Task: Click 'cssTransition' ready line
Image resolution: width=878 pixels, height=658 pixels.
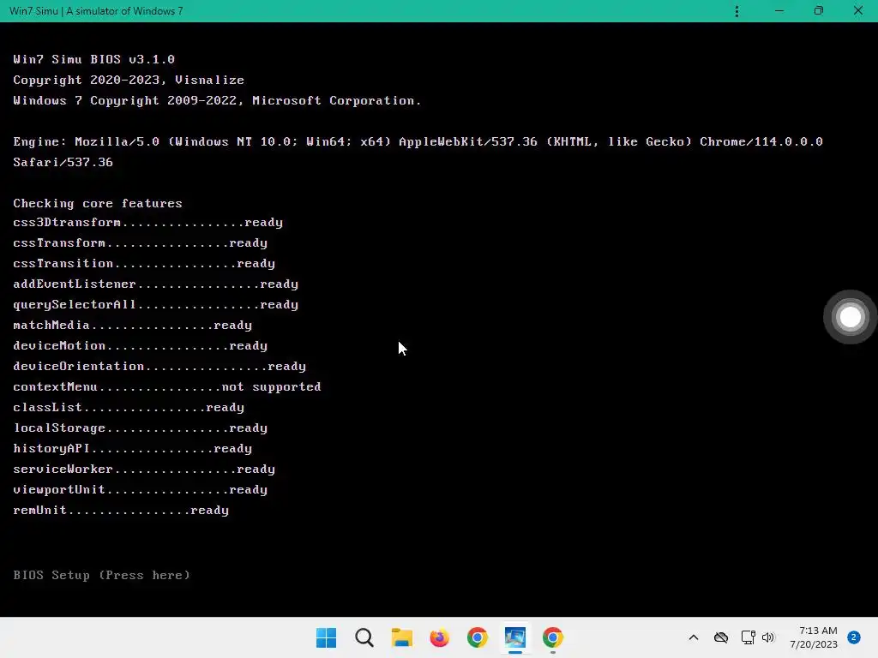Action: 144,264
